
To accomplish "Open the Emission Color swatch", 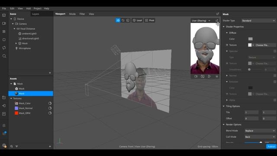I will tap(250, 88).
